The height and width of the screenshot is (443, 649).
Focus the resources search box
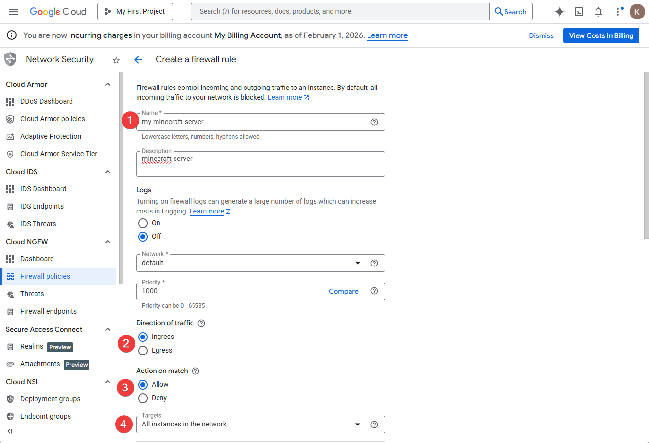tap(340, 12)
